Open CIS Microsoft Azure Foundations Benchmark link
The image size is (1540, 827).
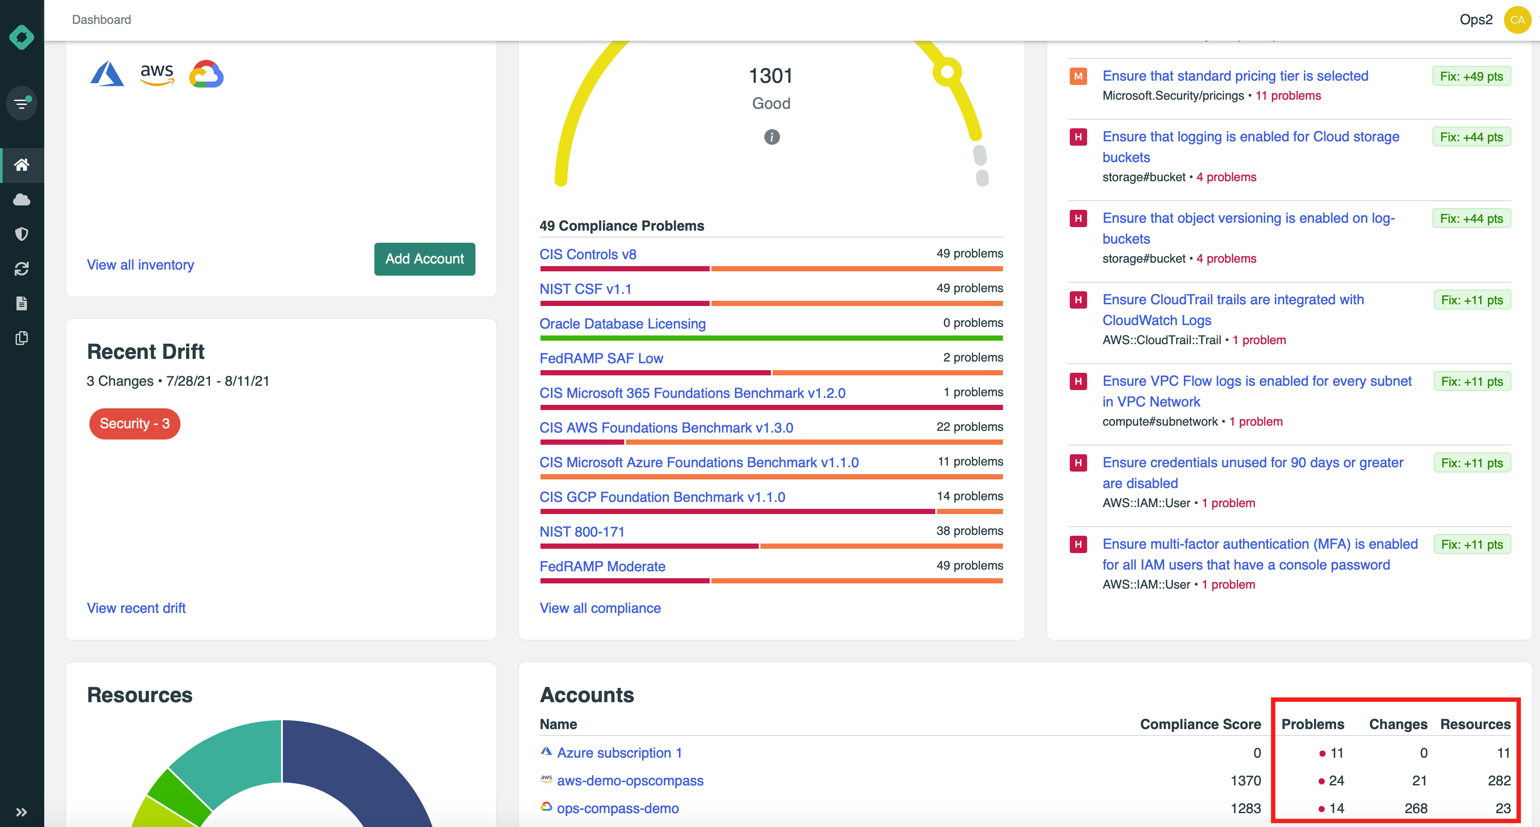click(699, 462)
